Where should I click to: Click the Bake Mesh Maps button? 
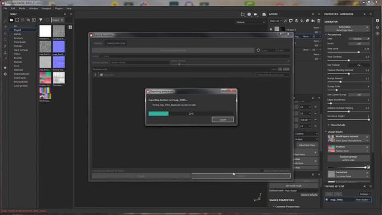pos(307,145)
